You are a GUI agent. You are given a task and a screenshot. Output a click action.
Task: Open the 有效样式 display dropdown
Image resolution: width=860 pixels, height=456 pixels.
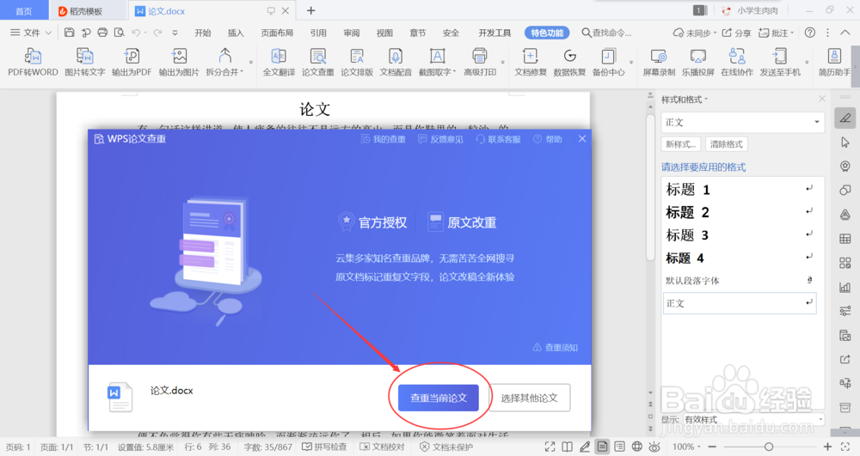[753, 419]
